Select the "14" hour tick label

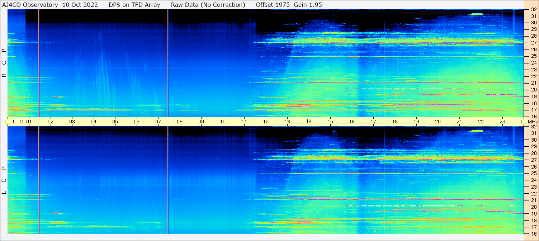pos(309,122)
